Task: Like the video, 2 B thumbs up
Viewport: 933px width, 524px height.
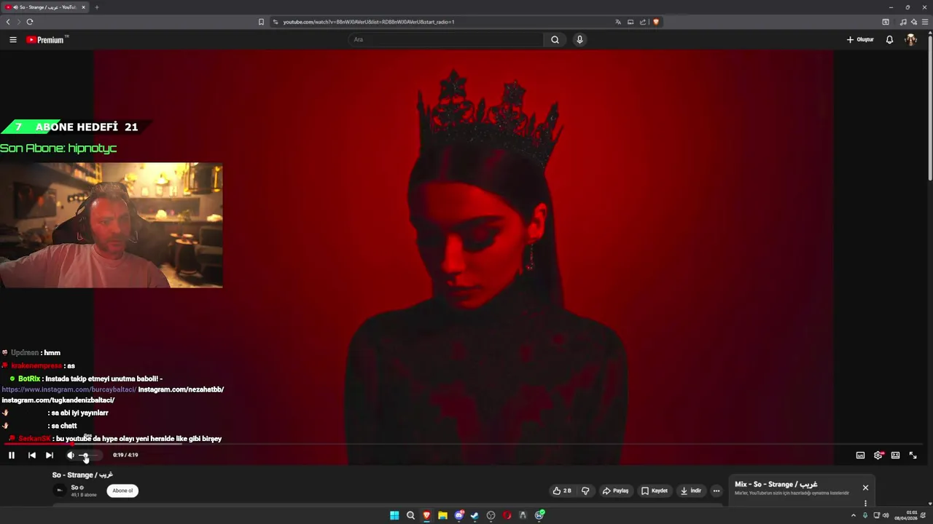Action: (x=561, y=491)
